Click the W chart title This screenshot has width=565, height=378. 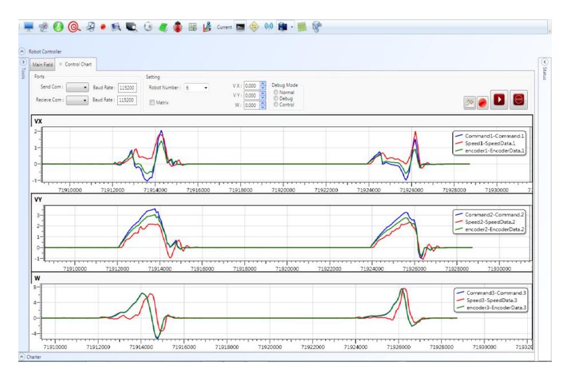tap(37, 278)
